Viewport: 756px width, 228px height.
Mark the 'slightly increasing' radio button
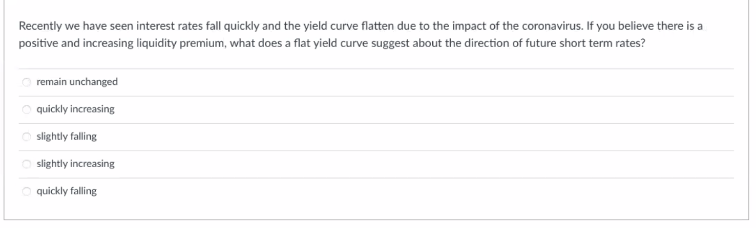(27, 165)
